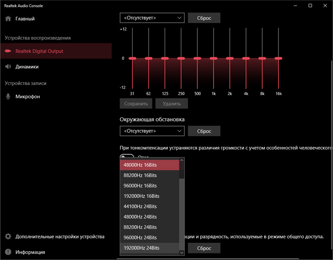Select 88200Hz 16Bits format

150,175
